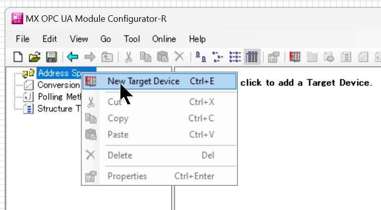The image size is (381, 210).
Task: Select the highlighted details view toolbar icon
Action: [252, 57]
